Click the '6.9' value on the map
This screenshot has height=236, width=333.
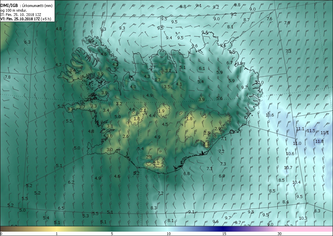[x=222, y=176]
